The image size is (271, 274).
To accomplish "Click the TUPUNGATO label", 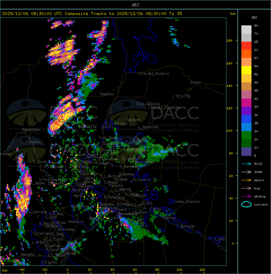I will click(53, 226).
